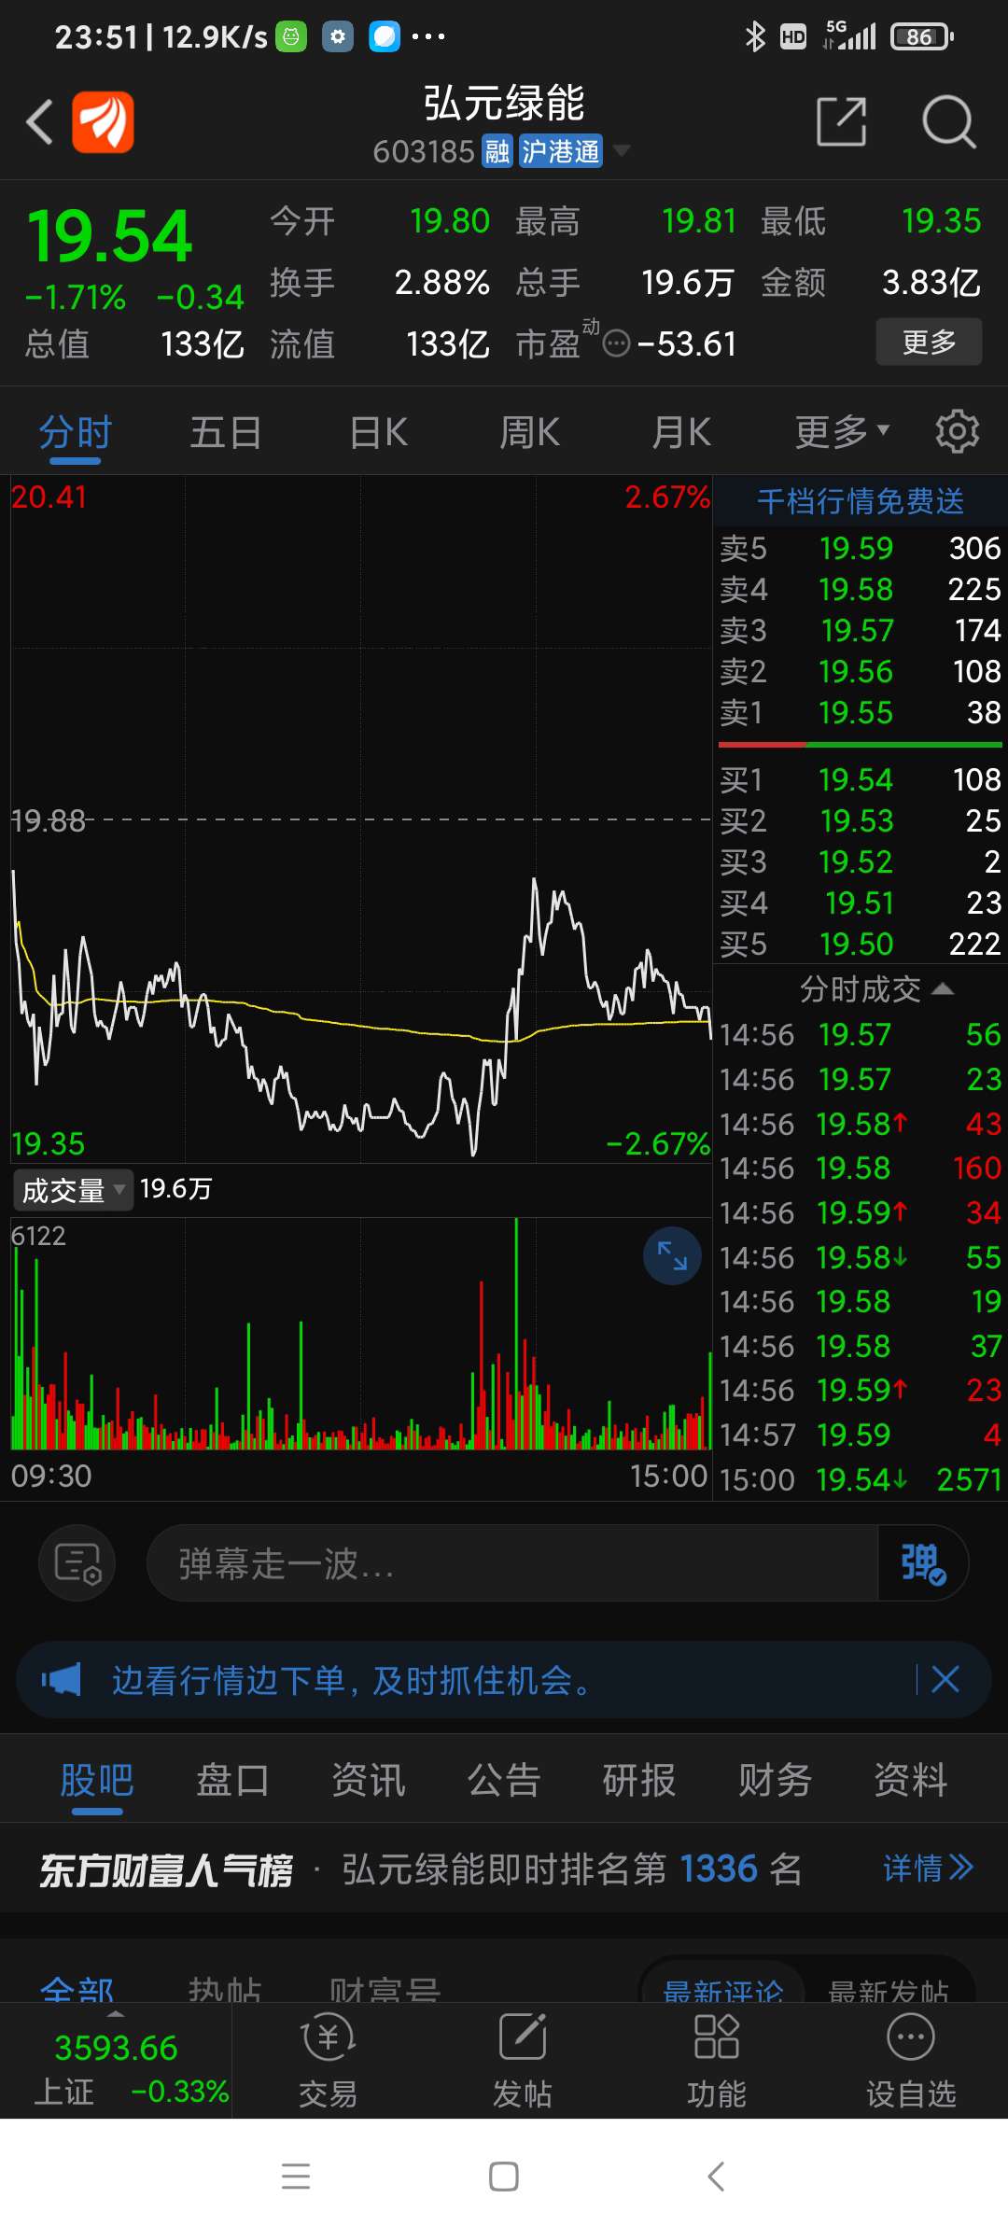The image size is (1008, 2240).
Task: Expand chart with fullscreen arrows icon
Action: (672, 1256)
